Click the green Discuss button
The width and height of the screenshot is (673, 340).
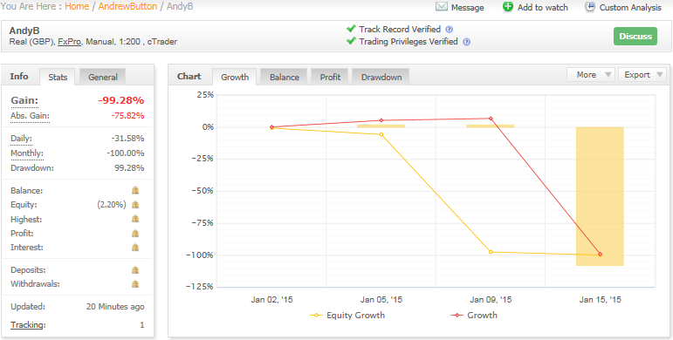pyautogui.click(x=635, y=37)
